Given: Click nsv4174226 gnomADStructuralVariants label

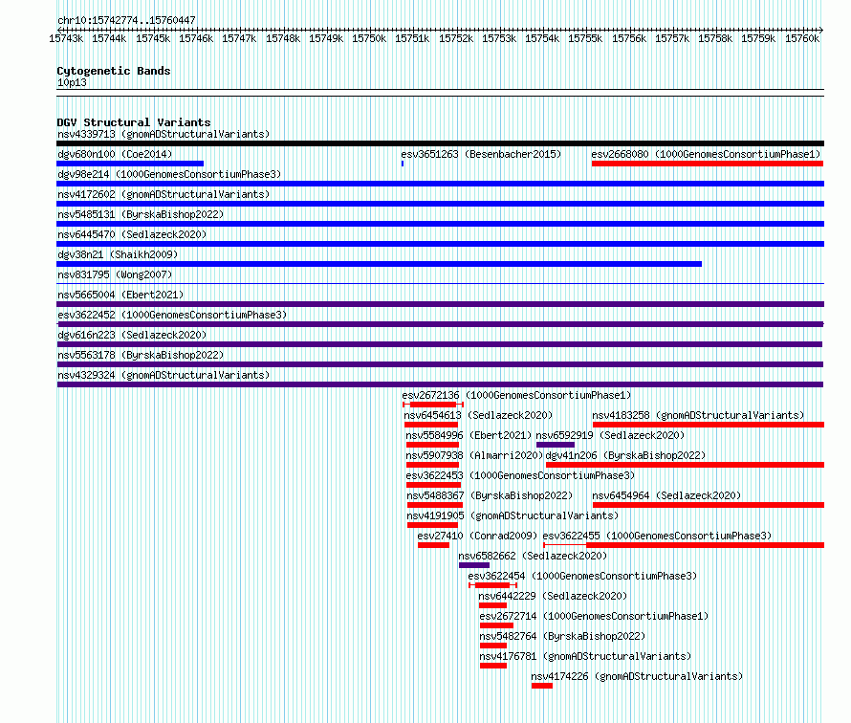Looking at the screenshot, I should coord(637,676).
